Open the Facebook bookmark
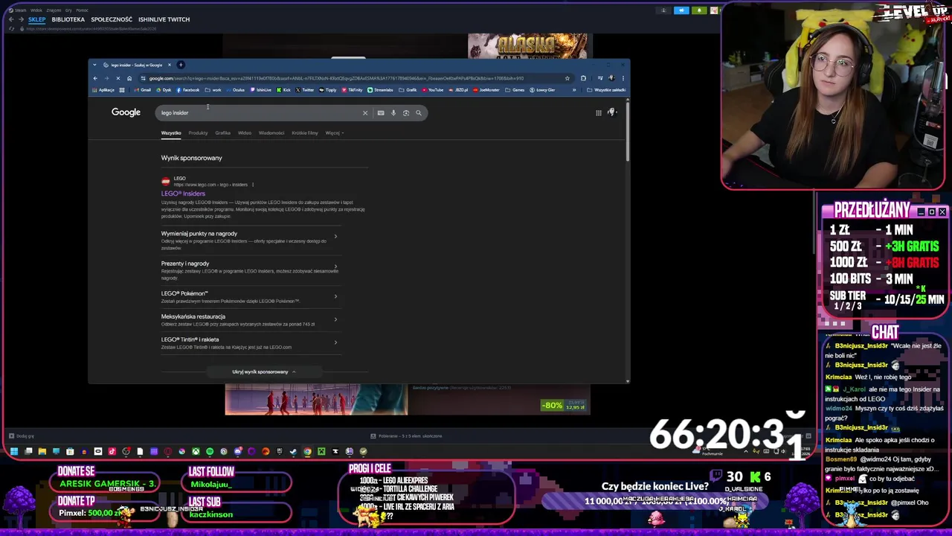Viewport: 952px width, 536px height. click(x=187, y=90)
